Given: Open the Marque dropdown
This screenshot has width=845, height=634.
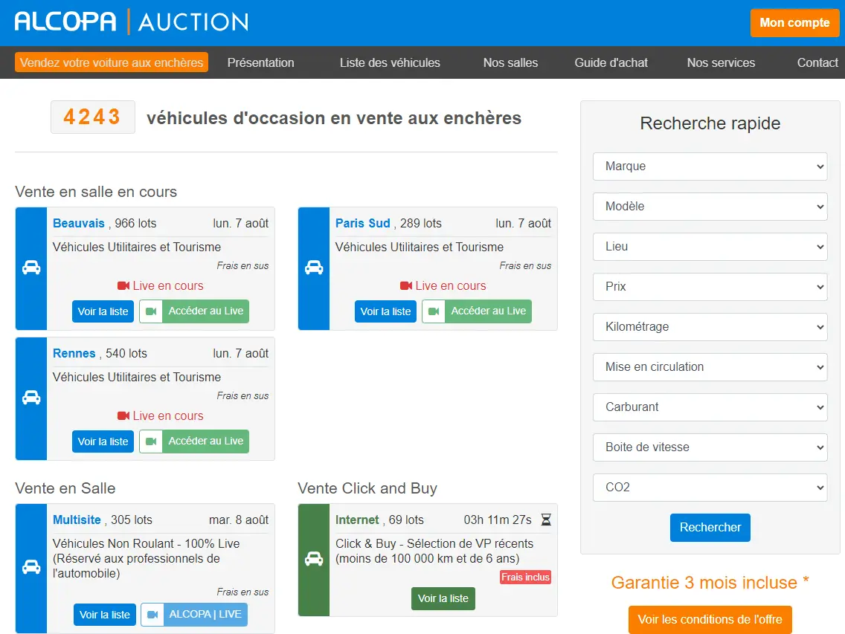Looking at the screenshot, I should coord(710,166).
